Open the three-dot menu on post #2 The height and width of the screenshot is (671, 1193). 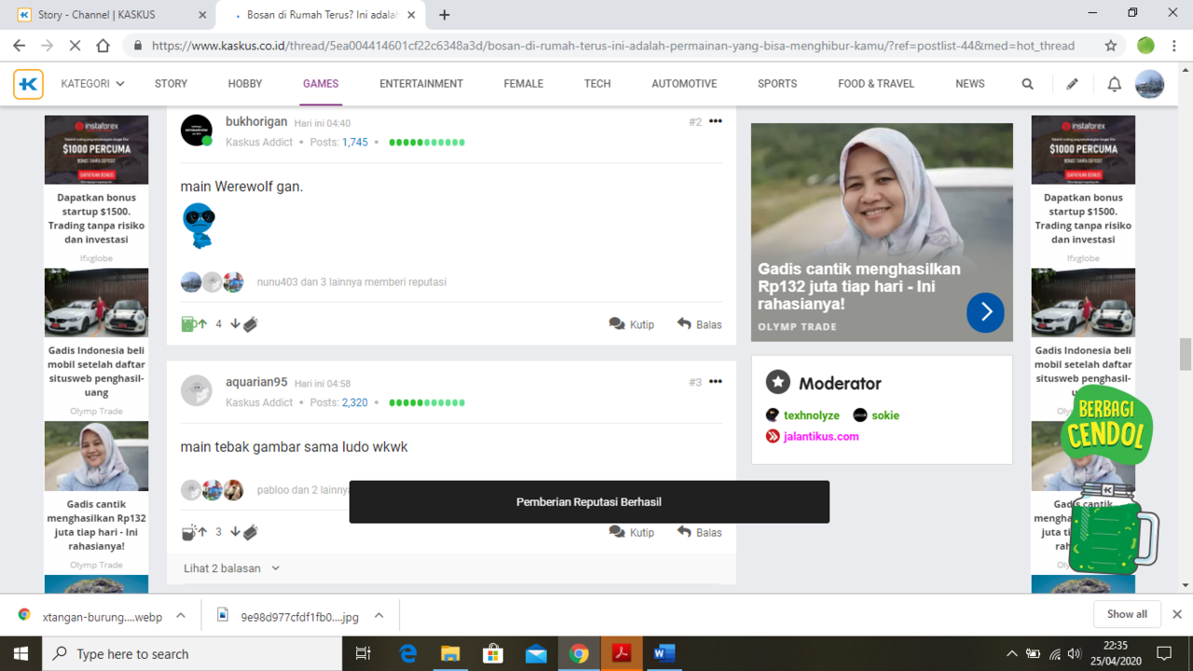[x=715, y=122]
